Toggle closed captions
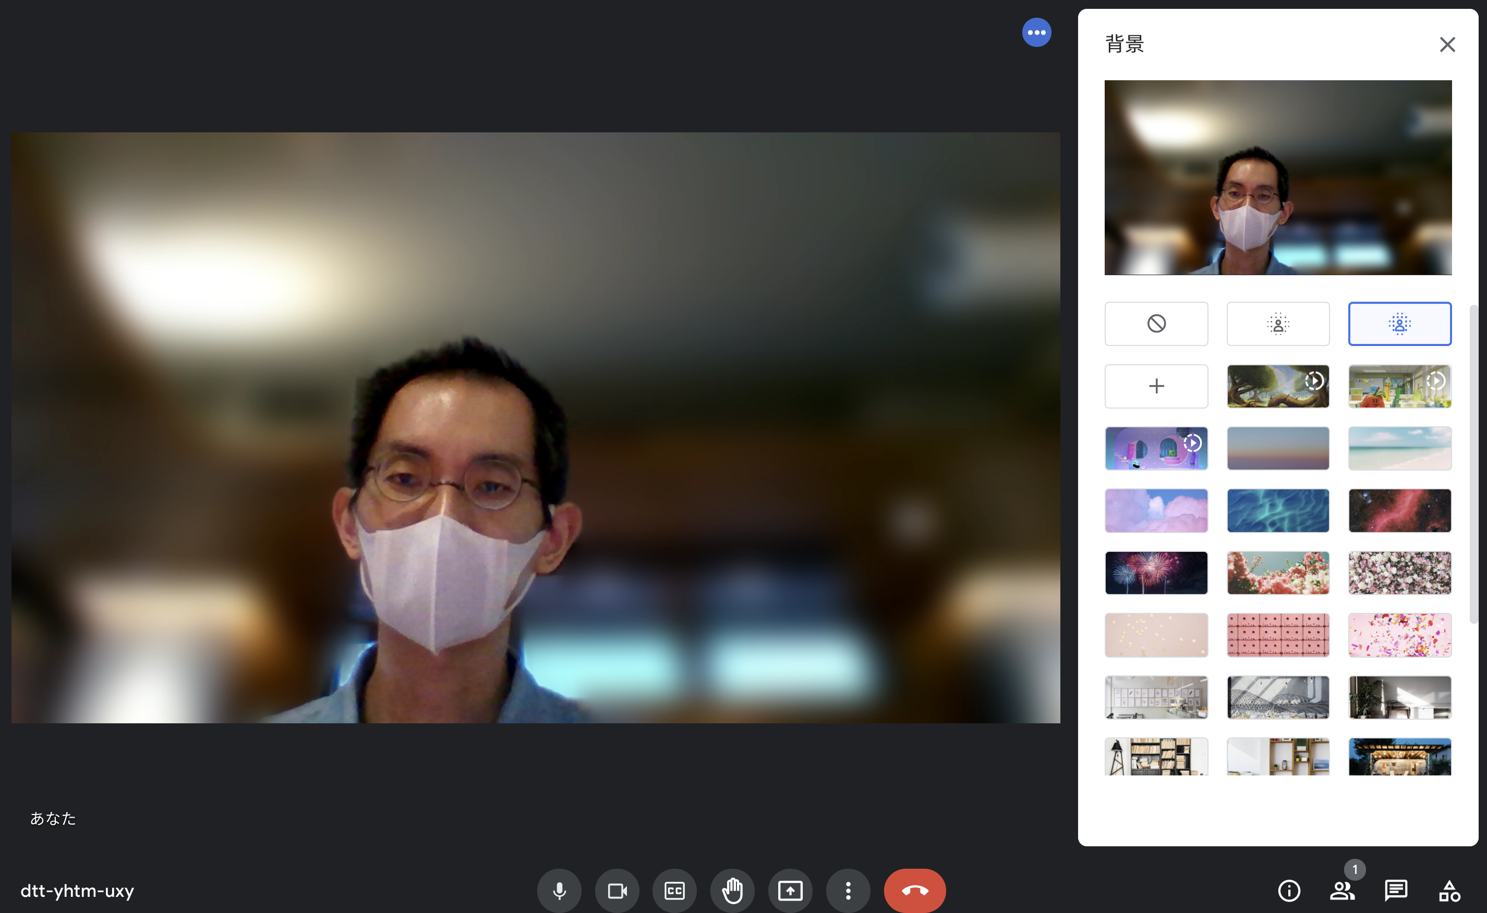This screenshot has width=1487, height=913. 674,891
